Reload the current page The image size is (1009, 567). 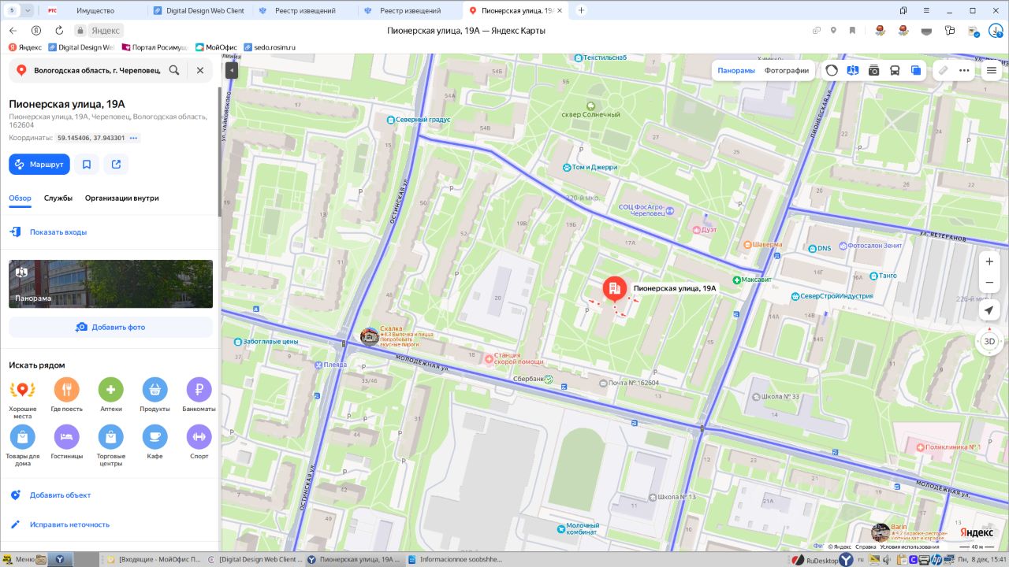pyautogui.click(x=59, y=30)
